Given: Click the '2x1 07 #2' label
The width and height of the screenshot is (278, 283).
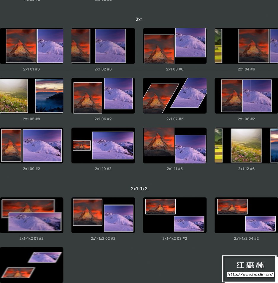Looking at the screenshot, I should tap(175, 119).
